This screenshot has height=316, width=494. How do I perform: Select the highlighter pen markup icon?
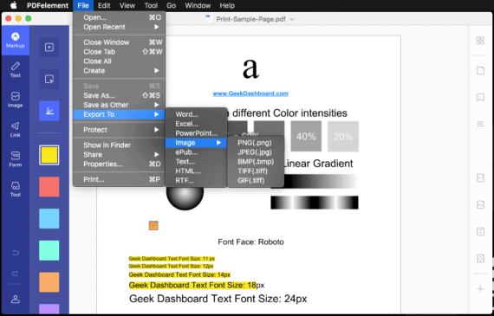coord(49,111)
